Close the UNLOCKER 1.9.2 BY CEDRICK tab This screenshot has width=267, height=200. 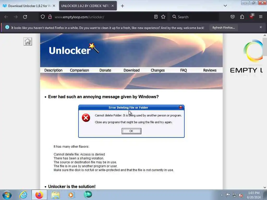113,6
